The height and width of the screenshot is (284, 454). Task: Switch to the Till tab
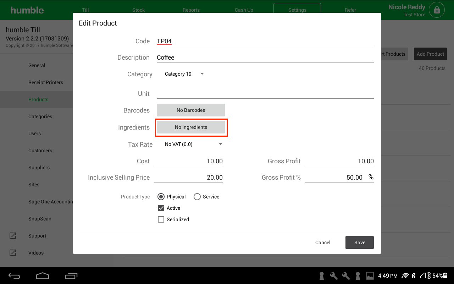(85, 10)
